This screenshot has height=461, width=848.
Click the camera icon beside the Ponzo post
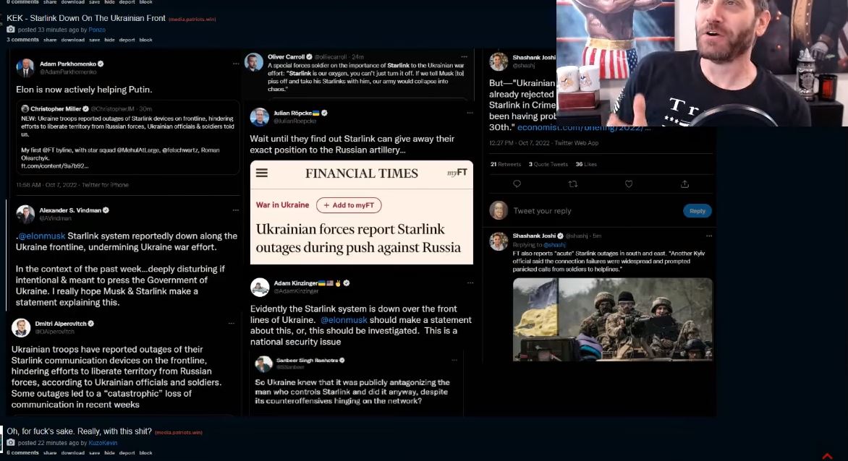coord(11,29)
